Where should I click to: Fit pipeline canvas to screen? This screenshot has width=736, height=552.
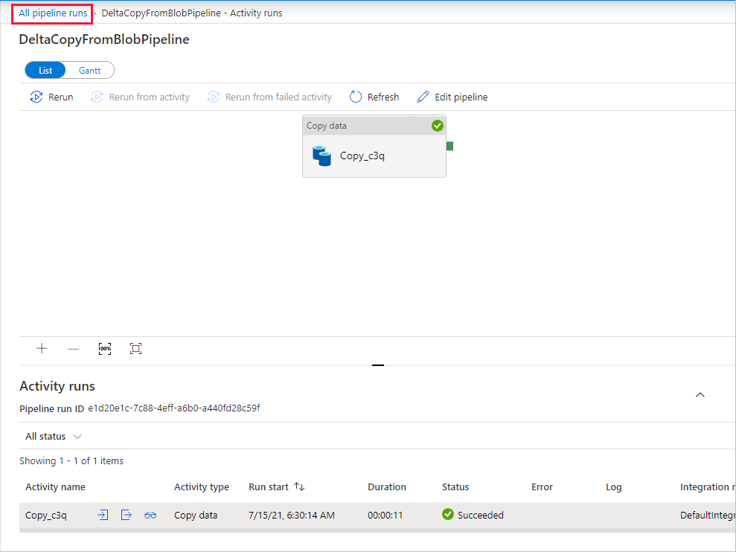[x=135, y=348]
